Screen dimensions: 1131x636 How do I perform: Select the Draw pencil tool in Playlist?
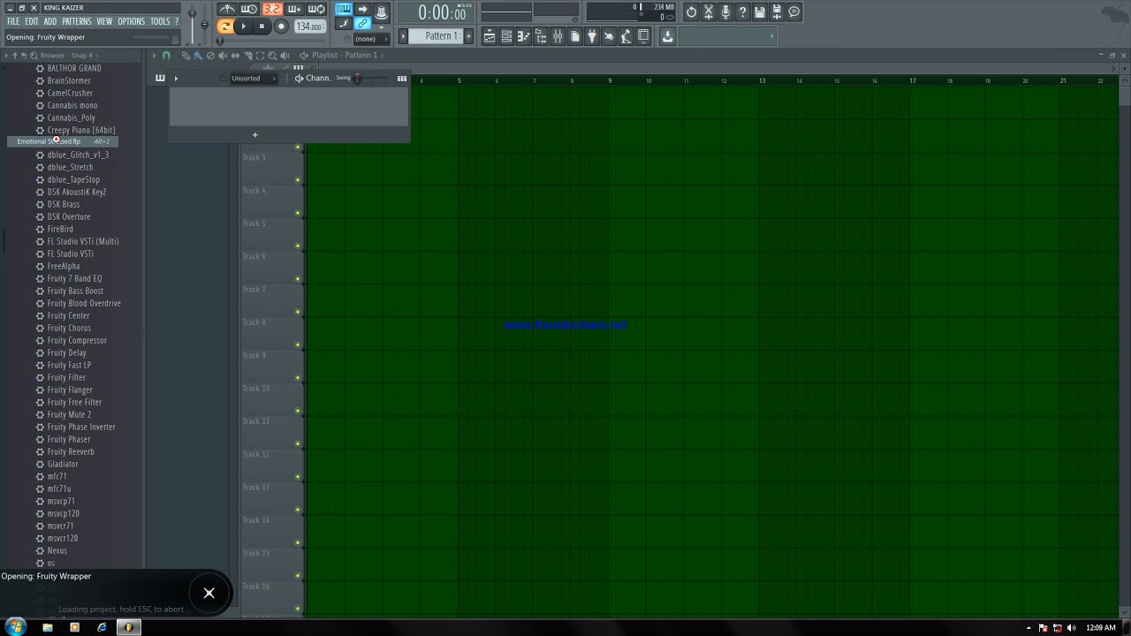pyautogui.click(x=186, y=55)
